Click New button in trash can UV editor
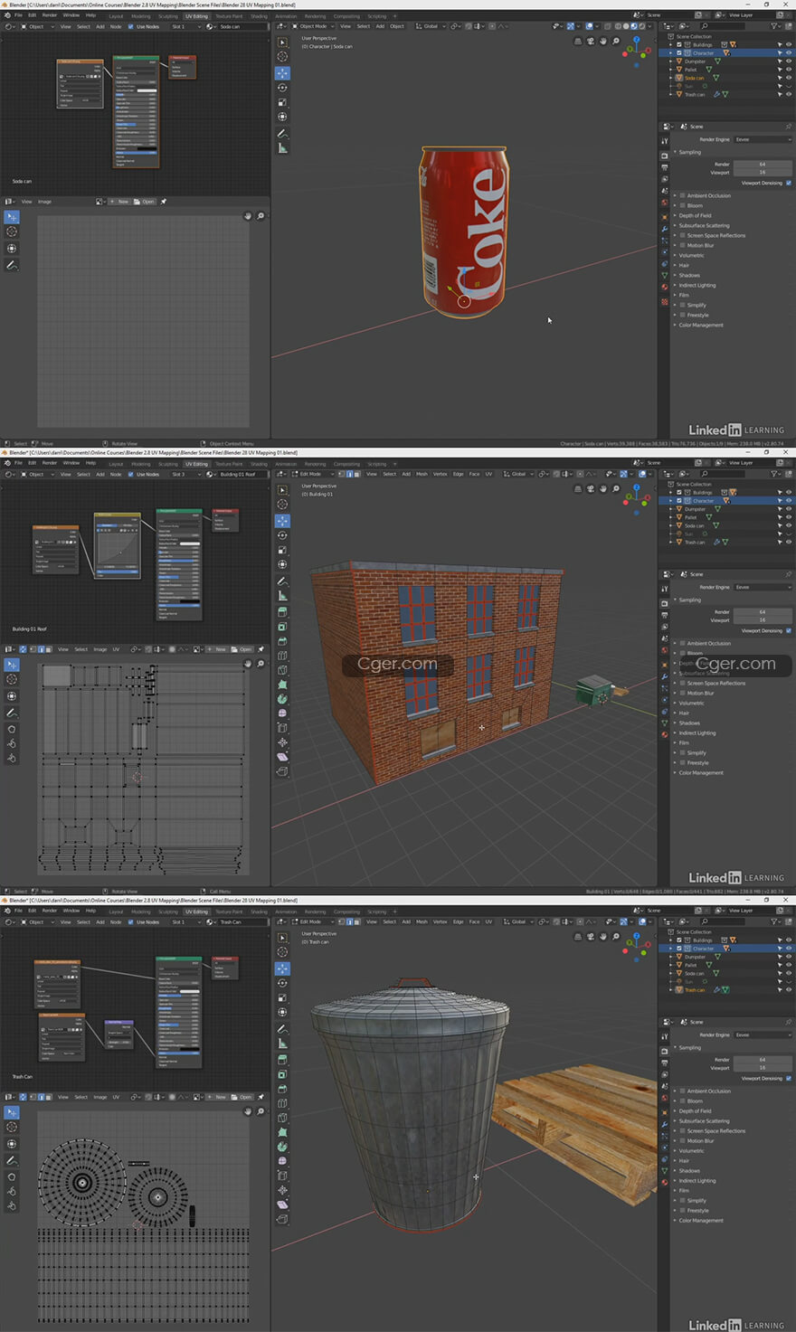 coord(219,1097)
